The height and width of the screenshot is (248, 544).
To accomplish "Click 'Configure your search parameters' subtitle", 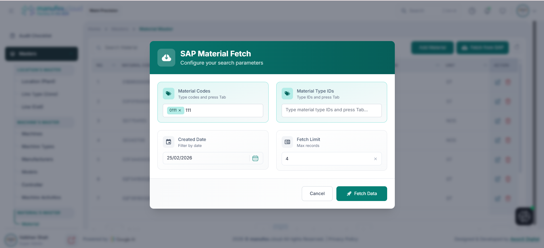I will tap(222, 63).
